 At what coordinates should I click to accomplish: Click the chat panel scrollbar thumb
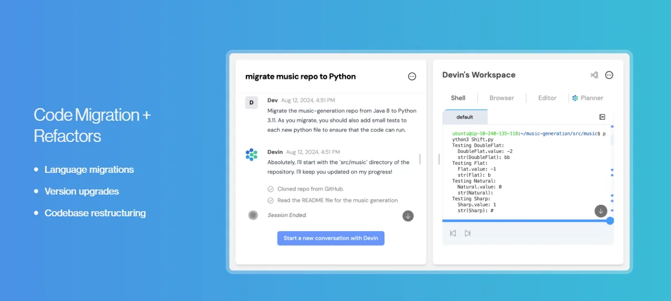pyautogui.click(x=420, y=159)
